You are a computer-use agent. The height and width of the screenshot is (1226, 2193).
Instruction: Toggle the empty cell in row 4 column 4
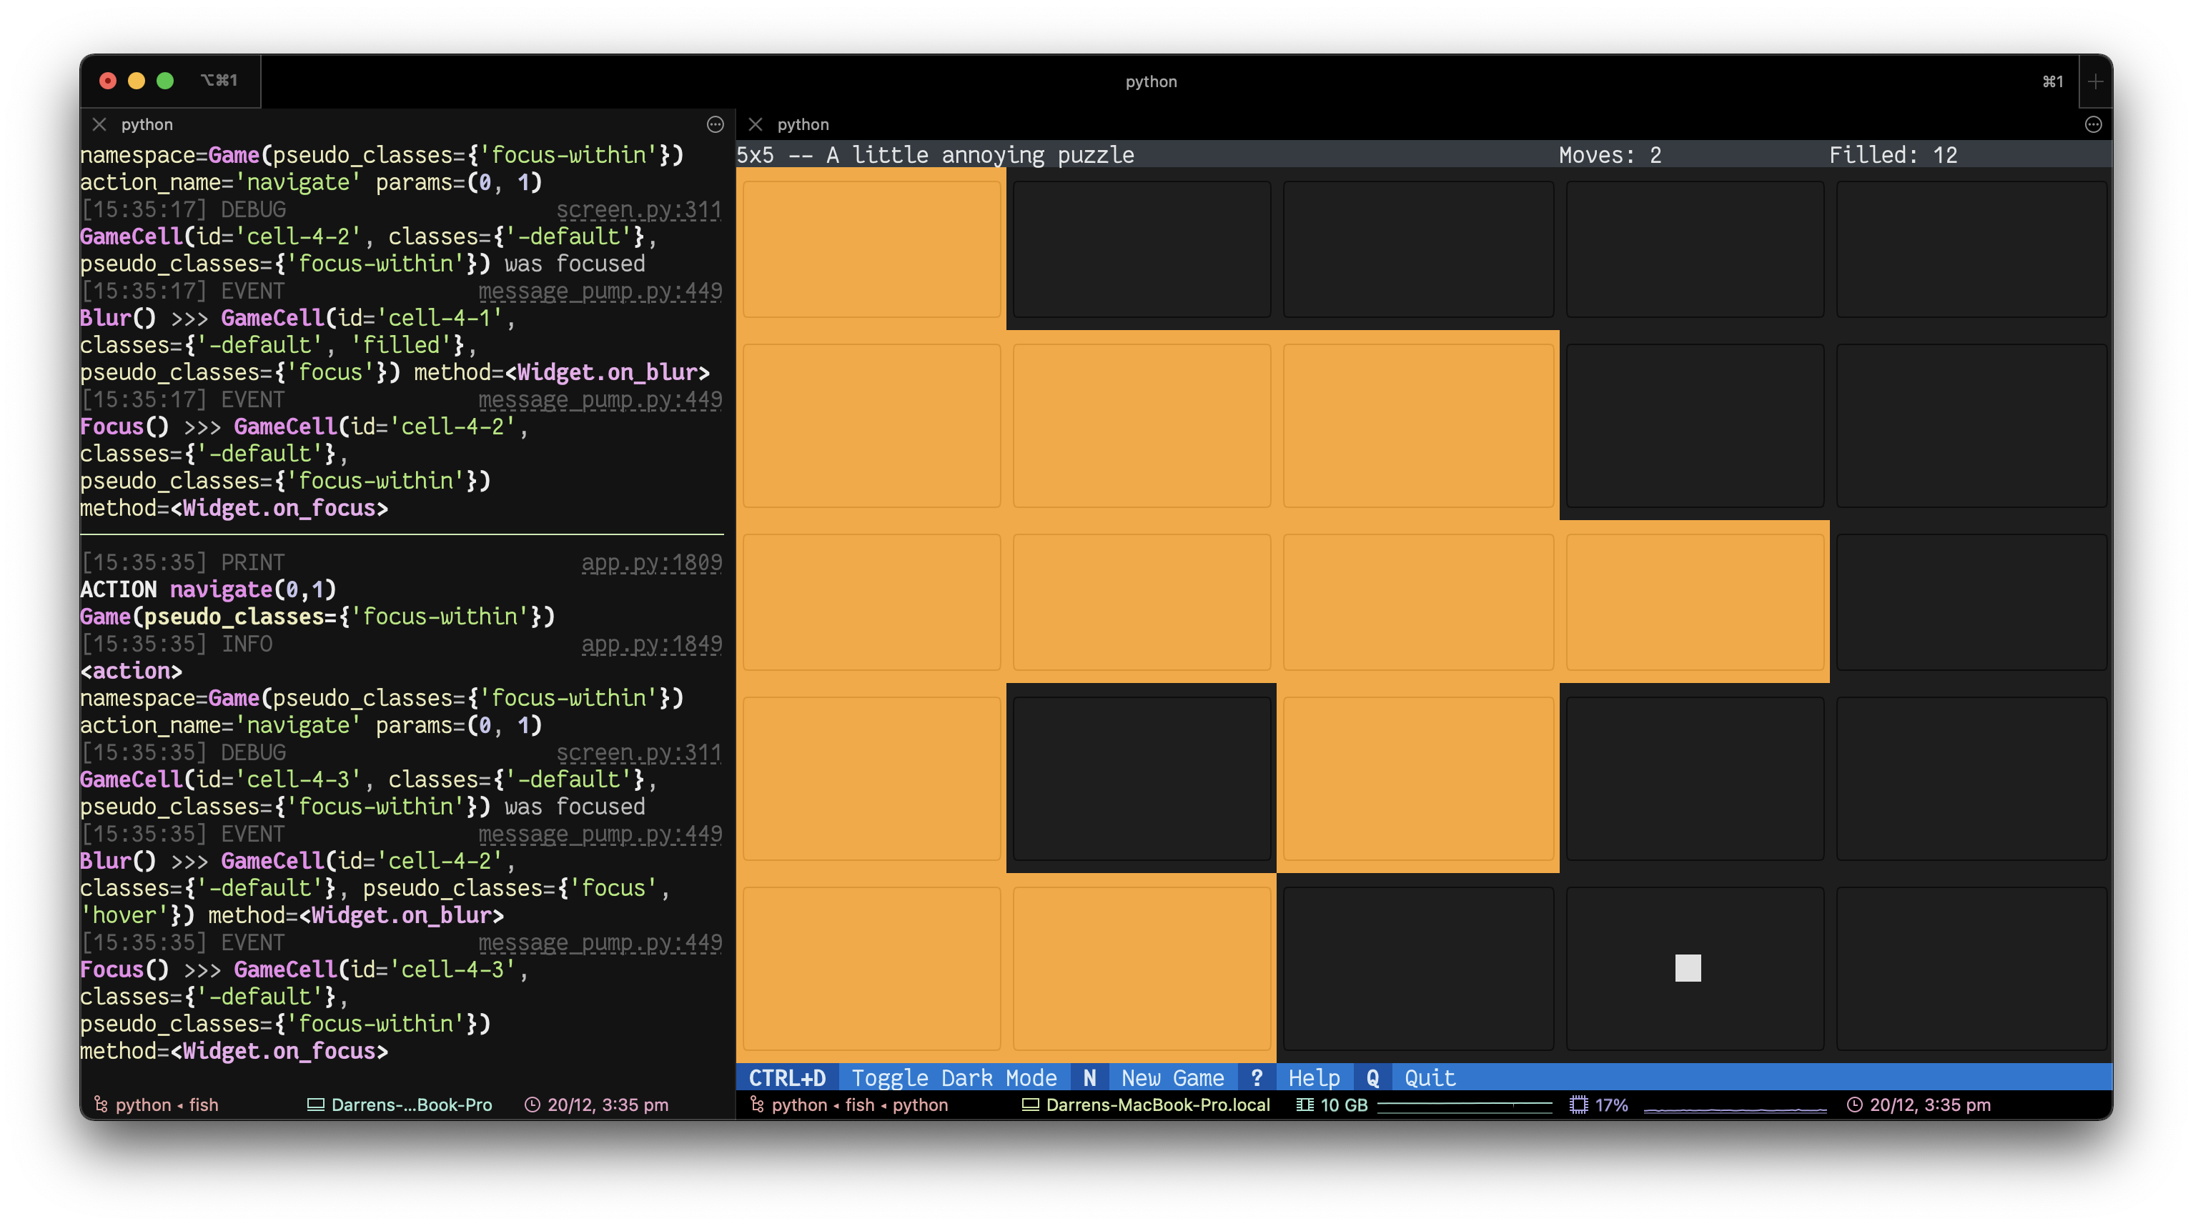point(1694,777)
